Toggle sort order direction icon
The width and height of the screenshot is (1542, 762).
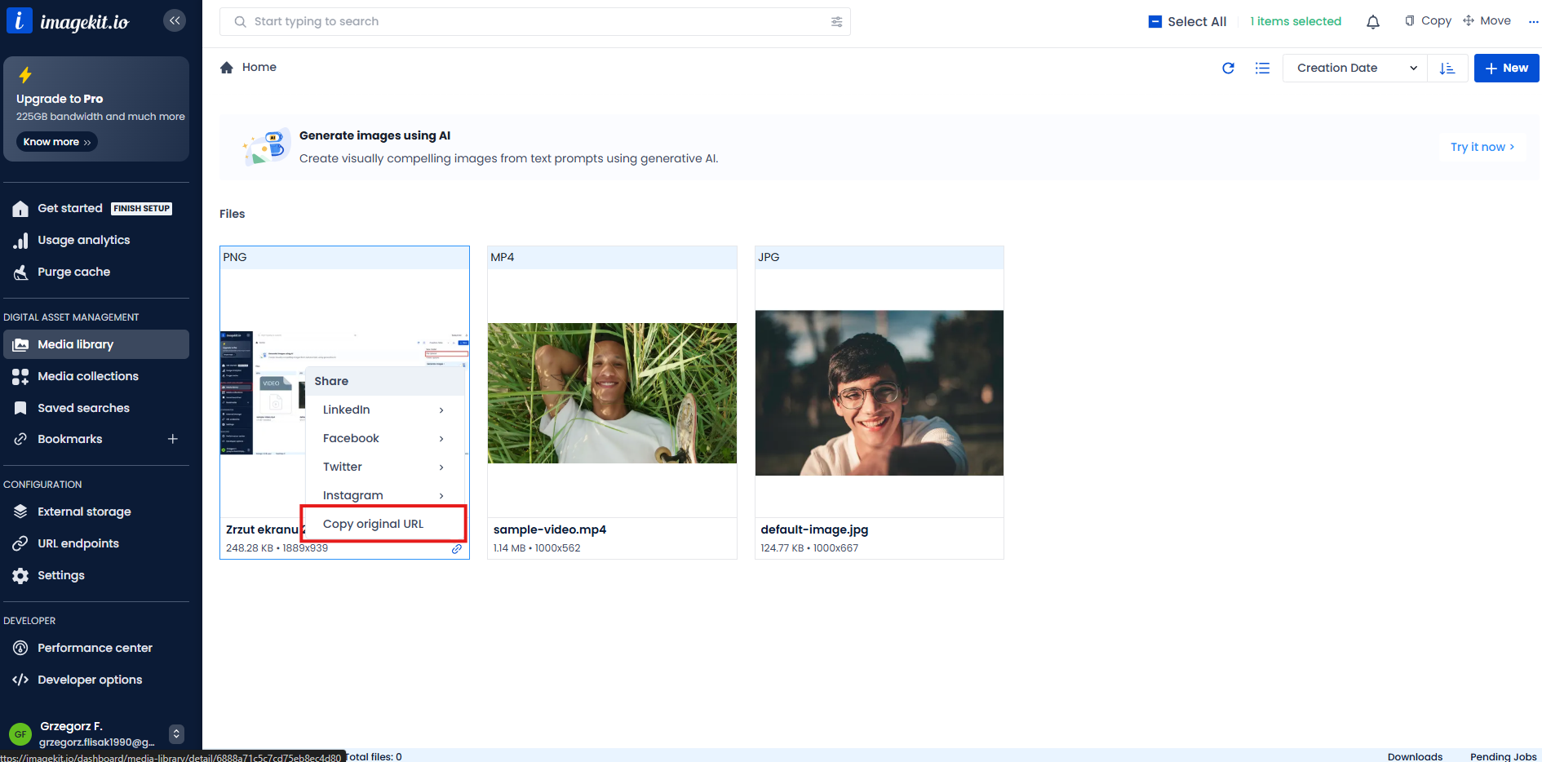pos(1447,69)
